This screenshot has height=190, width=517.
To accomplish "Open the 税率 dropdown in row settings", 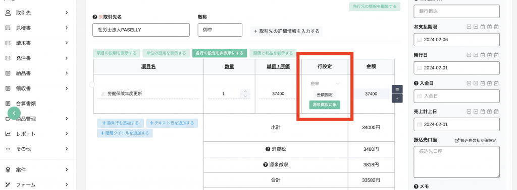I will tap(325, 83).
